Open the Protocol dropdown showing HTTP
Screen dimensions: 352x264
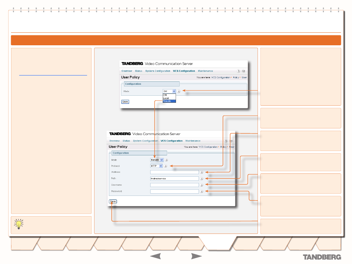click(x=156, y=166)
